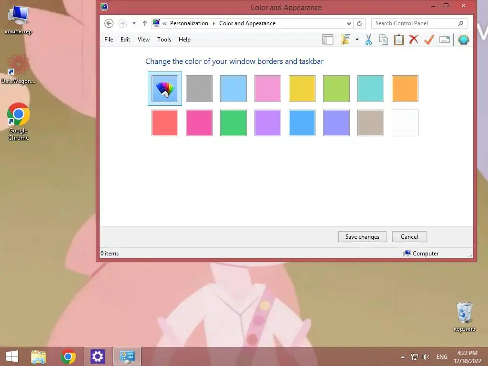Click the volume speaker tray icon
Screen dimensions: 488x366
(426, 356)
